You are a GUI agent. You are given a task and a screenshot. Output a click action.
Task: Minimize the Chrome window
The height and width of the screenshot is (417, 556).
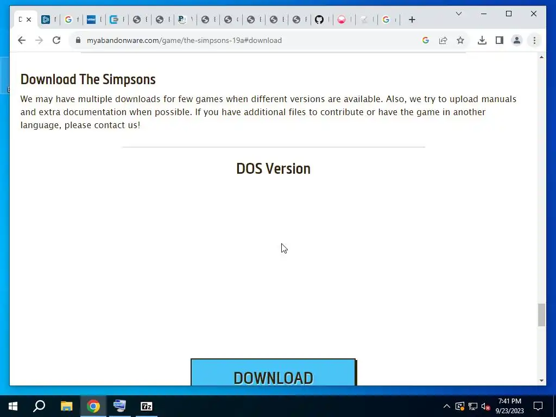[484, 14]
